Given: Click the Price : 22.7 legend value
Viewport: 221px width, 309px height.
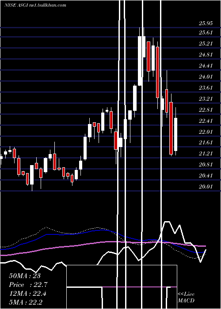Looking at the screenshot, I should tap(28, 285).
